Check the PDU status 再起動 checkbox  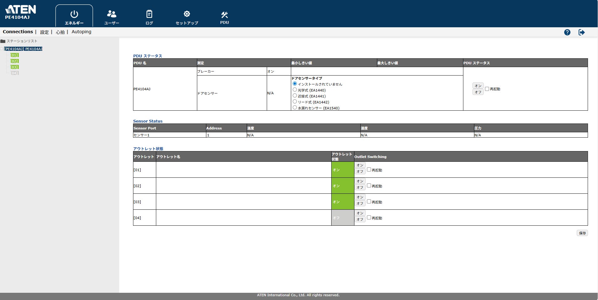[487, 89]
